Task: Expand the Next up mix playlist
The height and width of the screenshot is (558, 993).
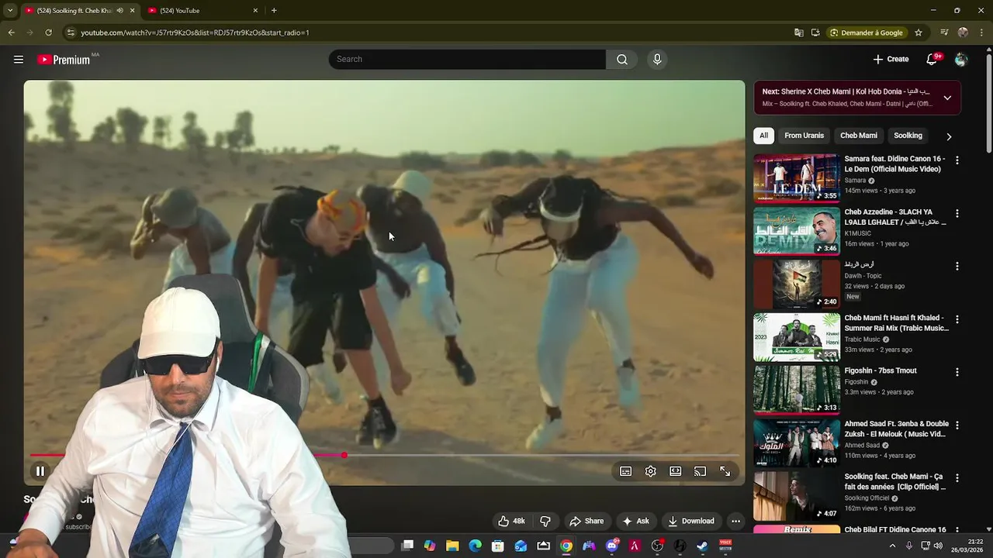Action: [x=947, y=98]
